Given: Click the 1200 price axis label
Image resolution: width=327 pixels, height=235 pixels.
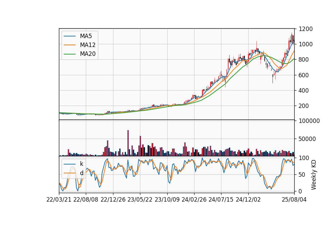Looking at the screenshot, I should click(x=306, y=29).
